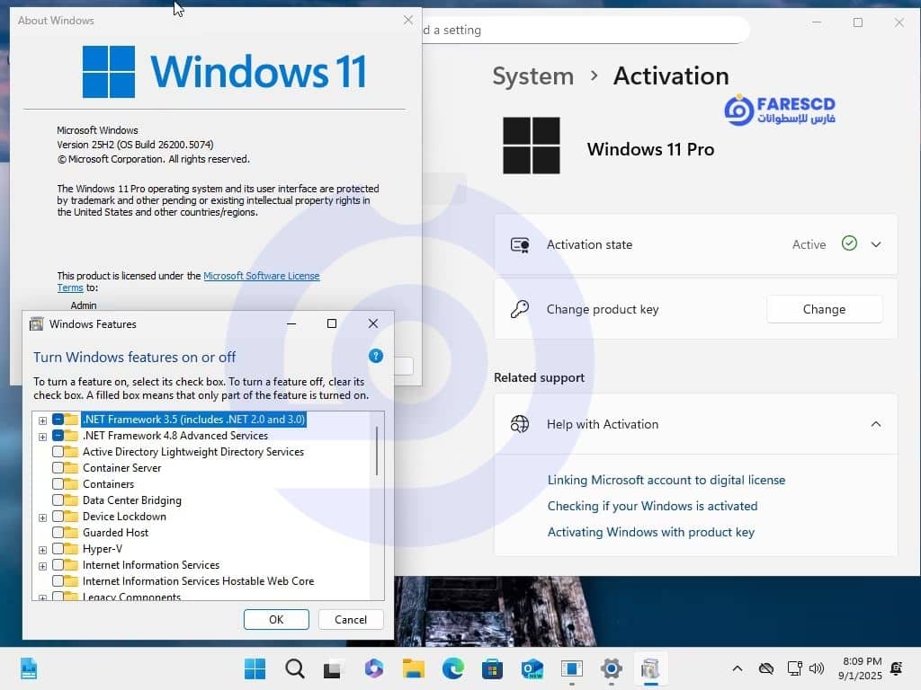Open Checking if your Windows is activated
This screenshot has width=921, height=690.
point(652,506)
